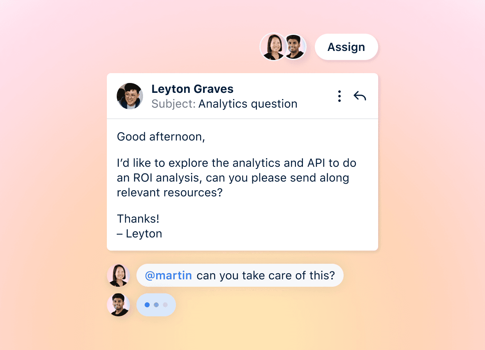Click "can you take care of this?" text
Image resolution: width=485 pixels, height=350 pixels.
click(266, 275)
